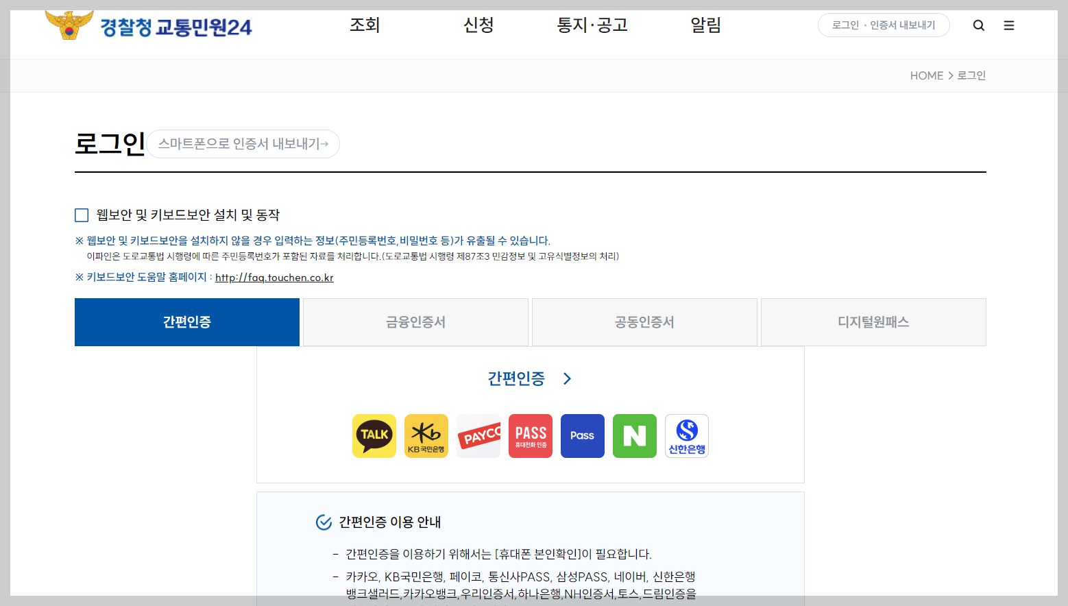Expand 간편인증 using its chevron arrow

pos(568,378)
